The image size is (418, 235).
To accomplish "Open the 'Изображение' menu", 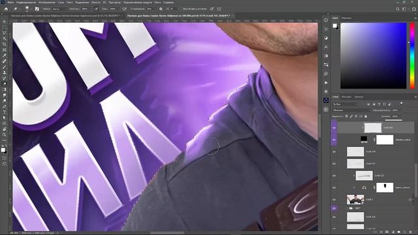I will pyautogui.click(x=46, y=3).
